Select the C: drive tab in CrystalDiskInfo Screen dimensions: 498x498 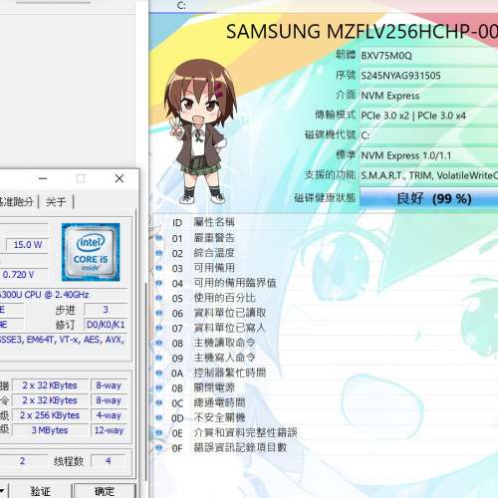[x=181, y=6]
